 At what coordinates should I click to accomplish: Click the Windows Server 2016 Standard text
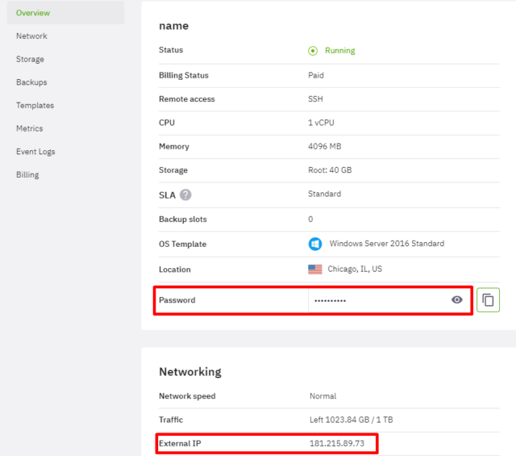pos(386,244)
